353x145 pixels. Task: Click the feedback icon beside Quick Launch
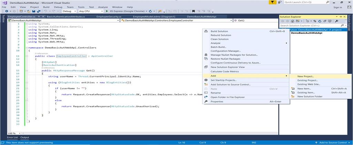coord(280,2)
